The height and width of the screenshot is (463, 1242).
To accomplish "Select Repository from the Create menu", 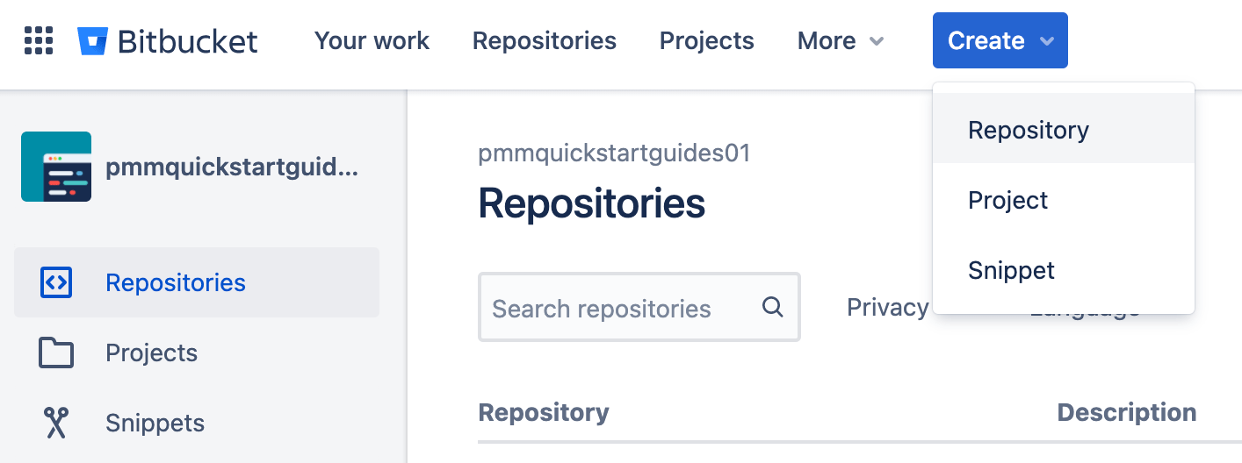I will click(1029, 130).
